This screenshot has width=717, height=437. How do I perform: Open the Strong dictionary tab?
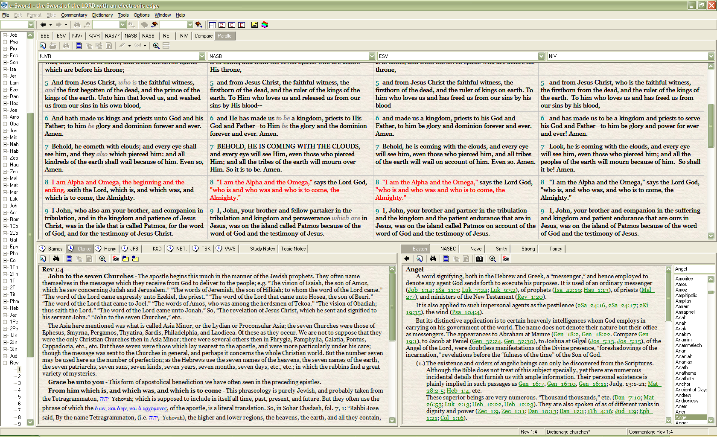528,249
